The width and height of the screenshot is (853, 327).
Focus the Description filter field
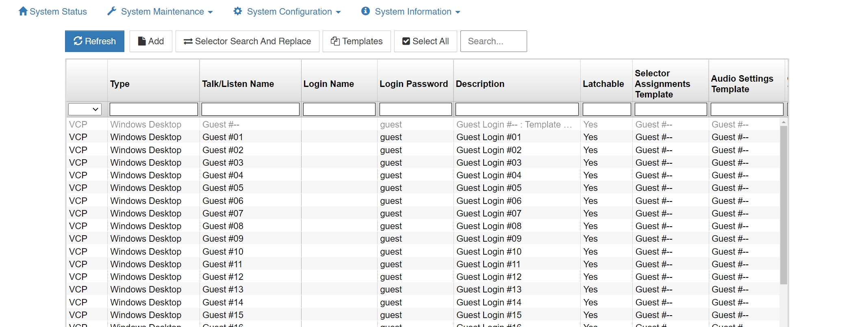(x=517, y=109)
